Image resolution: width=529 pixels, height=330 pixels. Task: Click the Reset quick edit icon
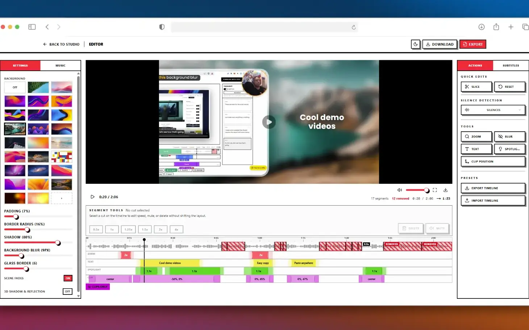pos(509,87)
